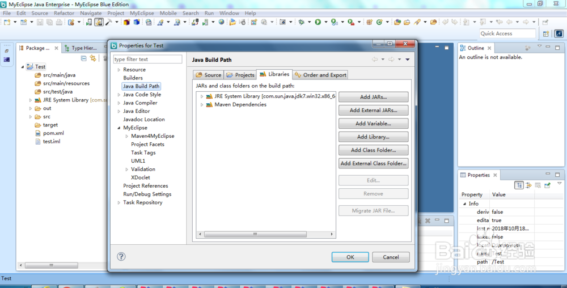Click Link with Editor icon in Package Explorer
Viewport: 567px width, 288px height.
click(x=94, y=58)
